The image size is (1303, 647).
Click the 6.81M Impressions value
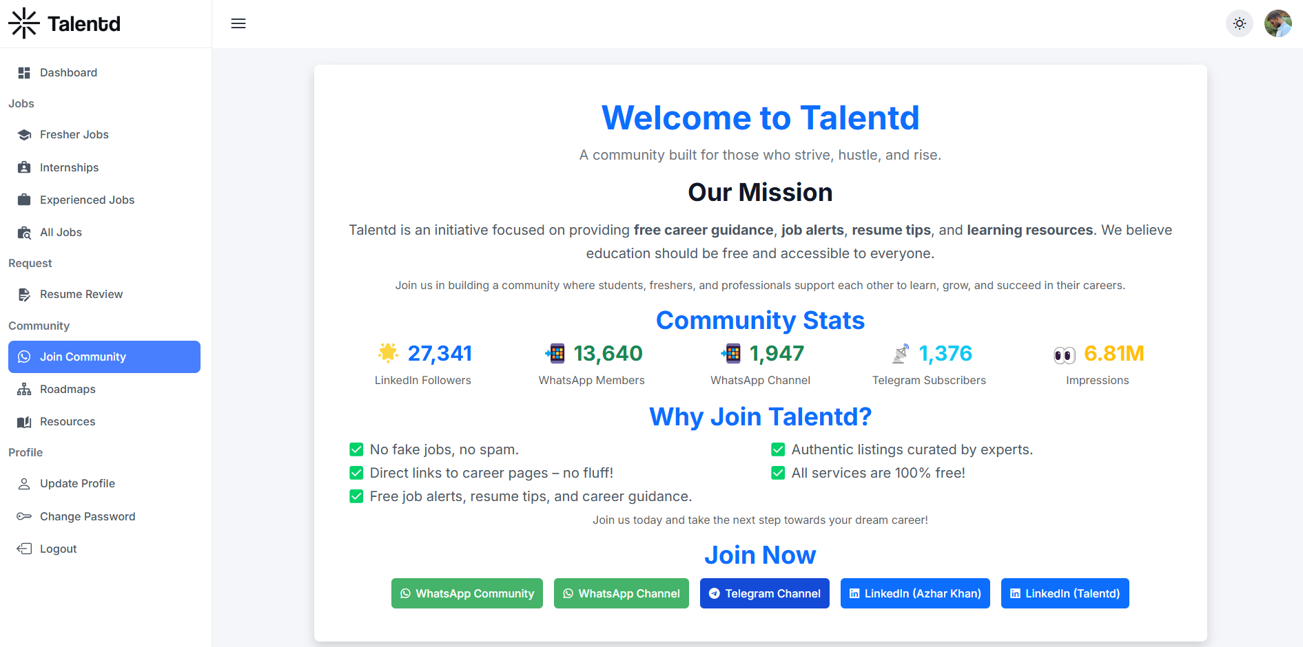coord(1114,353)
